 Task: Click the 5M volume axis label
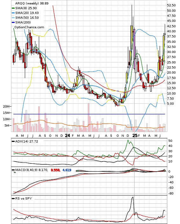tap(7, 126)
